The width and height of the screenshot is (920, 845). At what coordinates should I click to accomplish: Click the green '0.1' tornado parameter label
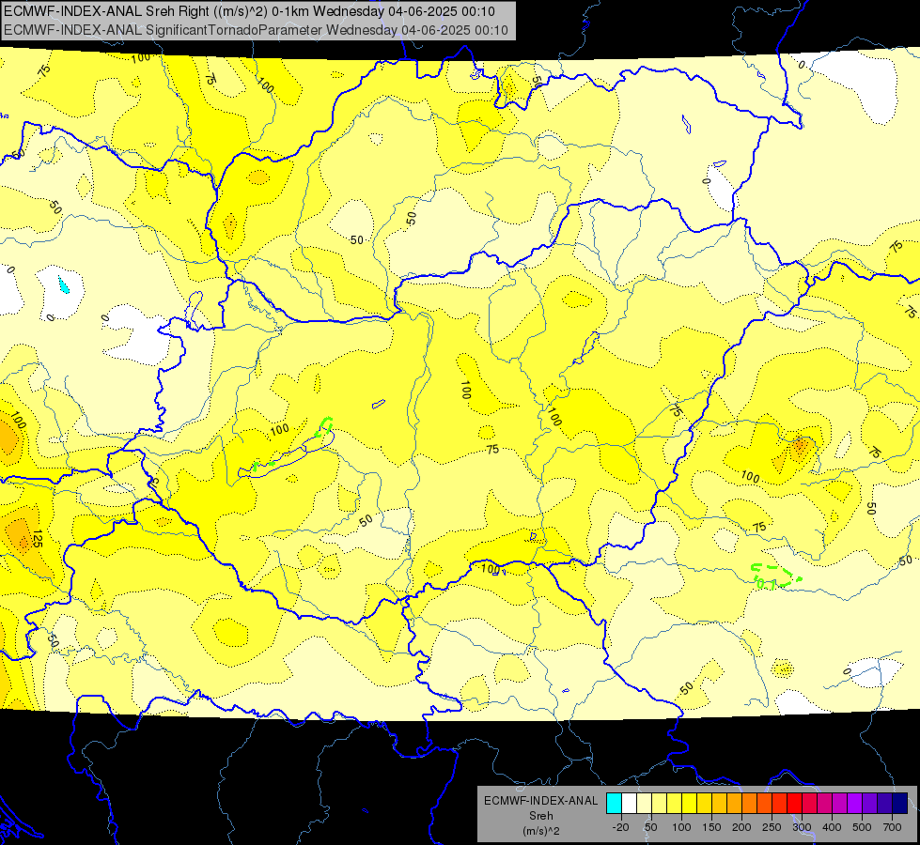766,584
